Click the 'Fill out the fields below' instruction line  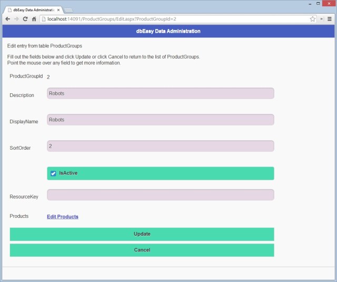pos(104,57)
